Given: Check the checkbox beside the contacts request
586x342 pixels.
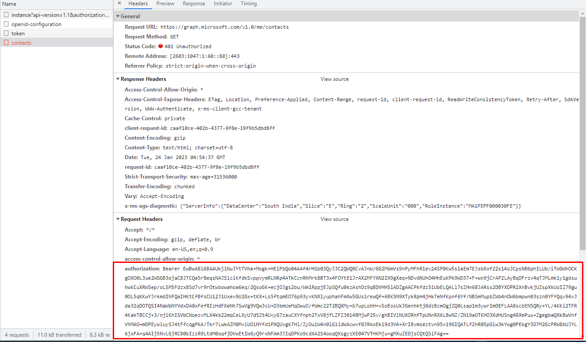Looking at the screenshot, I should (x=5, y=42).
